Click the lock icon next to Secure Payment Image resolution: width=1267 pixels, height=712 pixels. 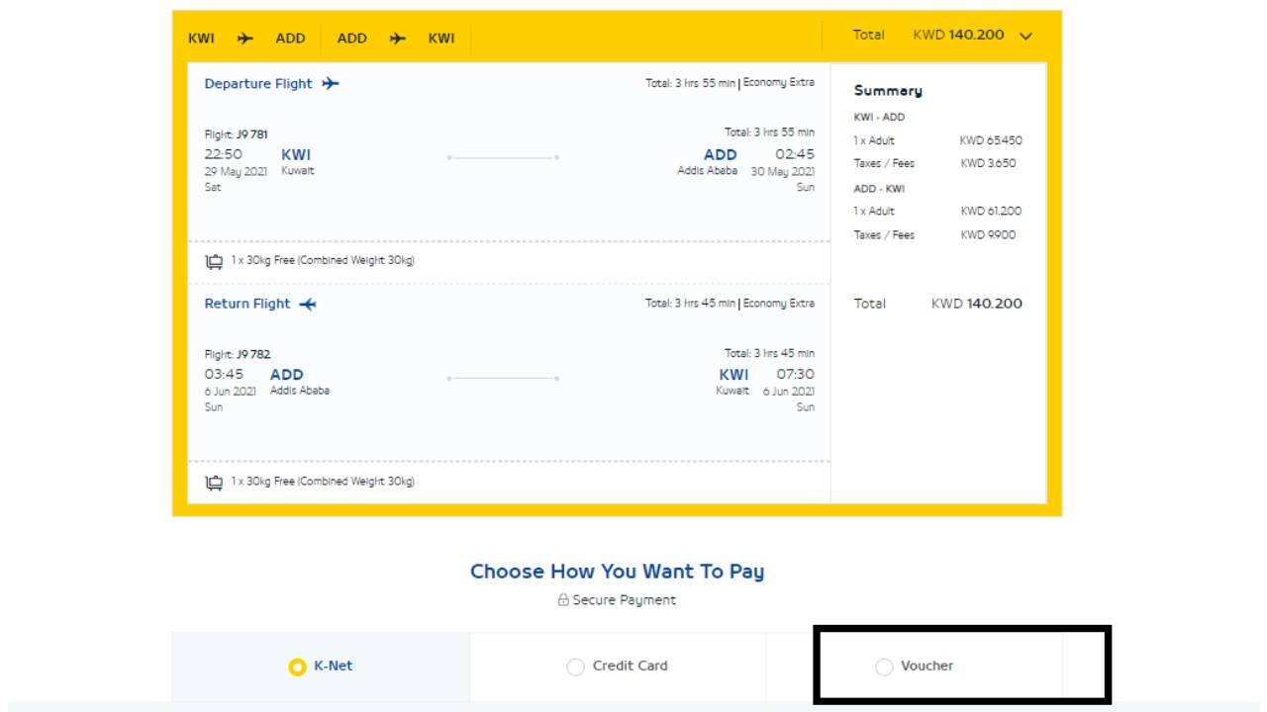pos(563,600)
